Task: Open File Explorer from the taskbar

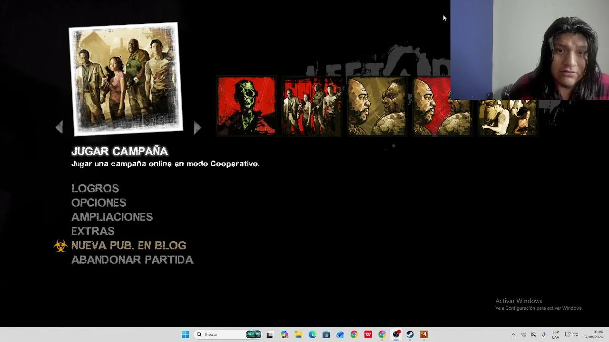Action: pos(298,334)
